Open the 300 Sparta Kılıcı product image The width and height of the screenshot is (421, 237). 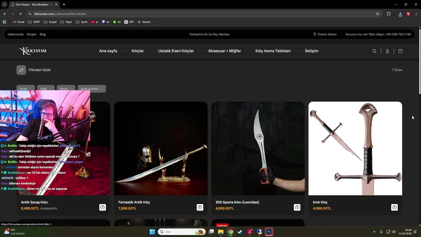pyautogui.click(x=258, y=148)
